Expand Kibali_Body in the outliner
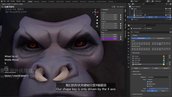 pyautogui.click(x=132, y=15)
